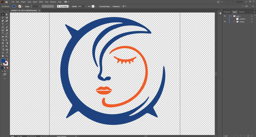Select the Scale tool
The width and height of the screenshot is (256, 137).
coord(7,34)
